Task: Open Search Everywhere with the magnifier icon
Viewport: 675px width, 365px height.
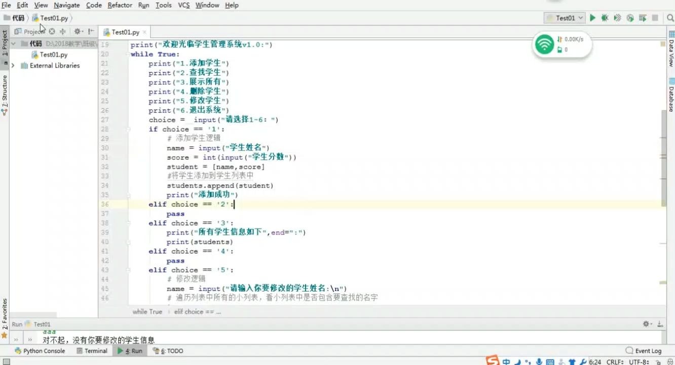Action: [x=670, y=17]
